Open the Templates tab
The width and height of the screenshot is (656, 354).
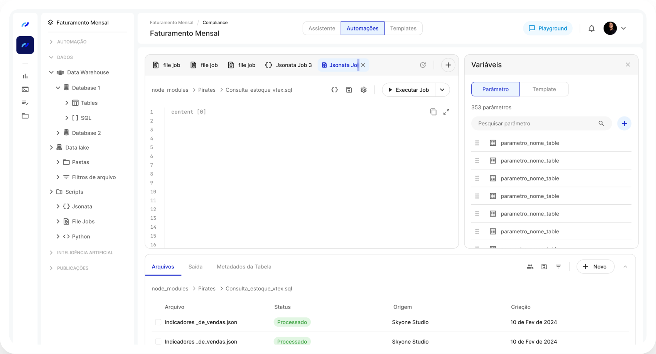pyautogui.click(x=403, y=28)
